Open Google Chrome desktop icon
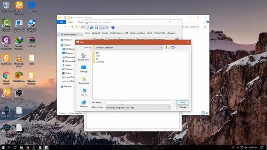The height and width of the screenshot is (150, 267). pos(6,78)
